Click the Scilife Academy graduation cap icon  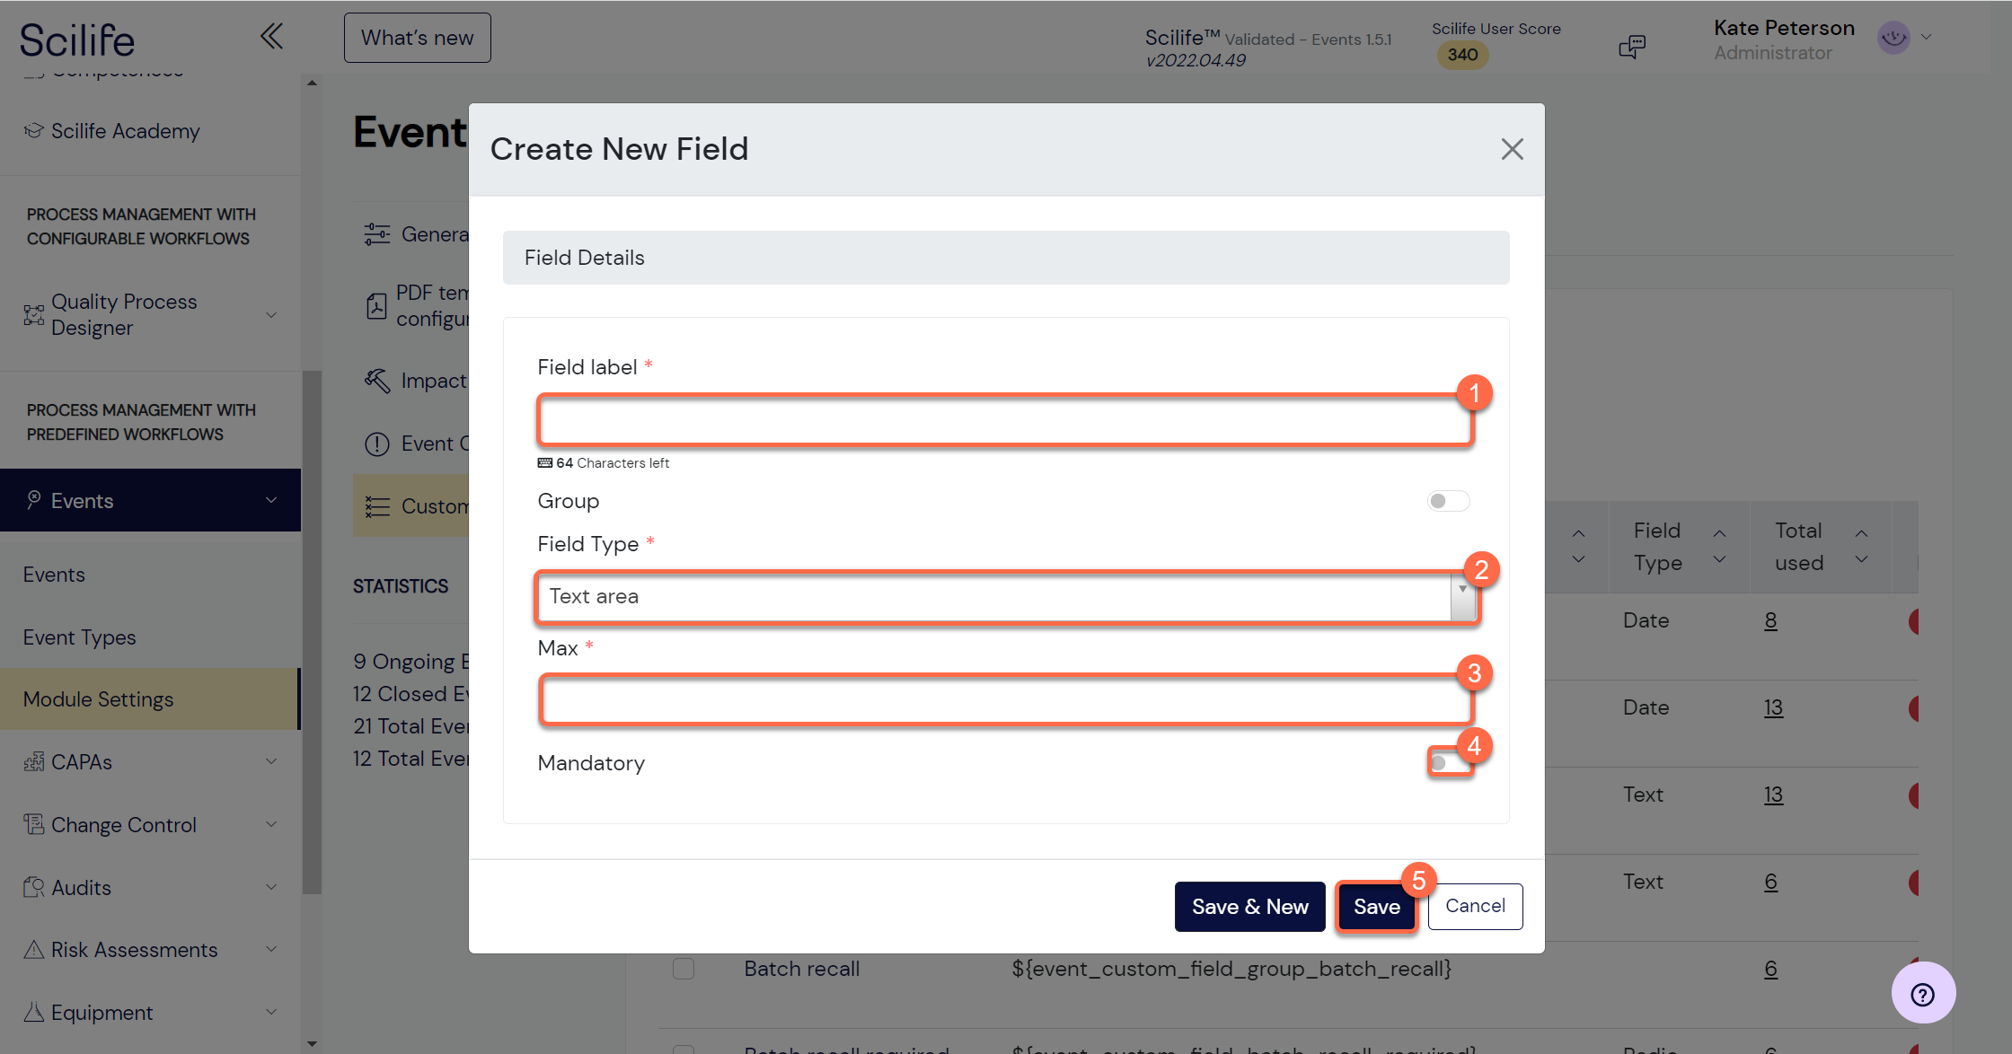pyautogui.click(x=33, y=131)
